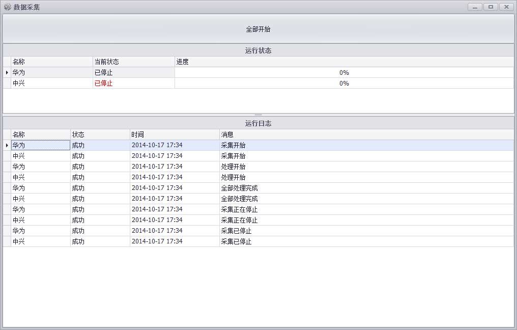This screenshot has height=330, width=517.
Task: Minimize the 数据采集 window
Action: (x=475, y=7)
